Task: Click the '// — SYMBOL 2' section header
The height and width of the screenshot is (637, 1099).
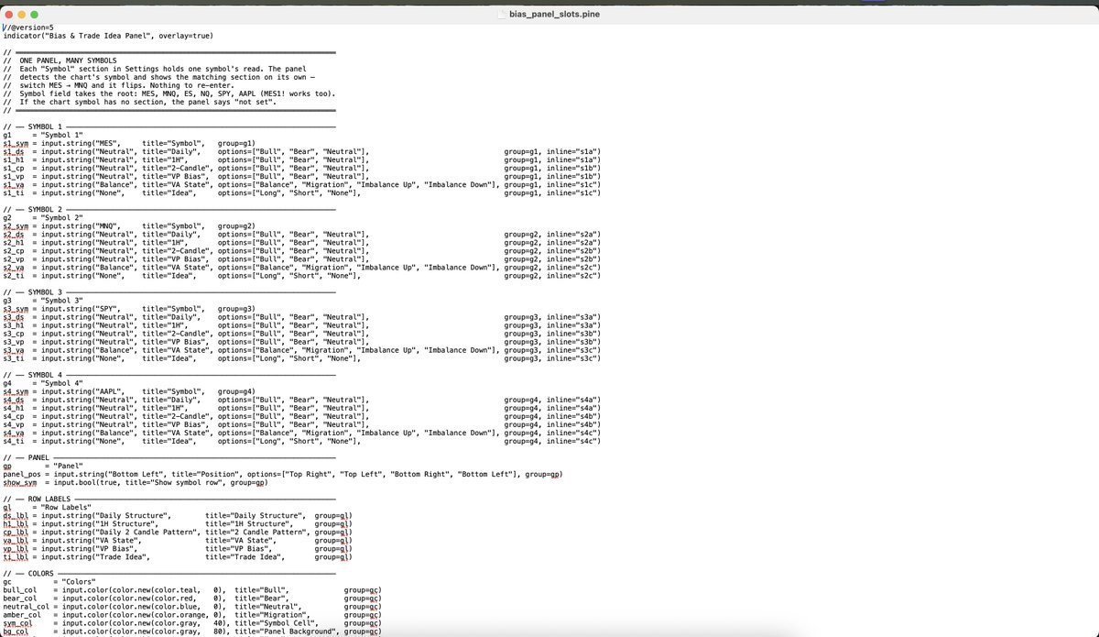Action: pyautogui.click(x=33, y=210)
